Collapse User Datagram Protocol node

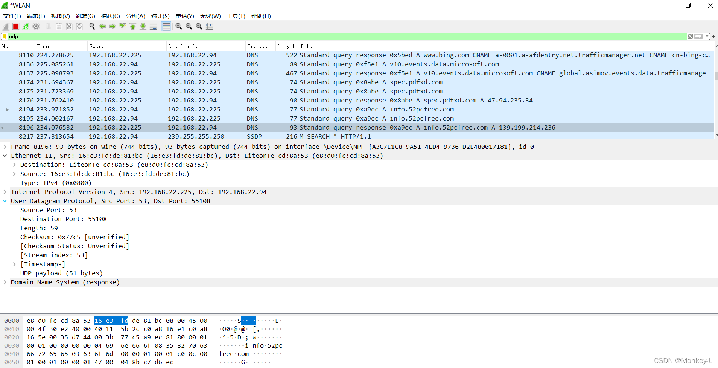click(x=5, y=201)
